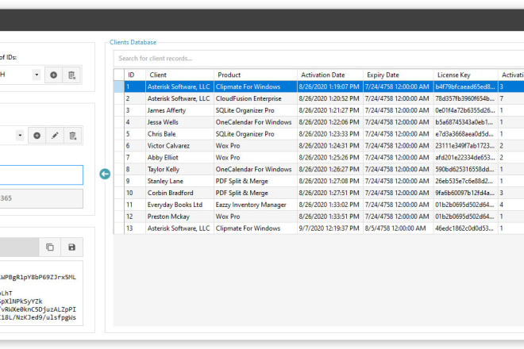Click the save license floppy icon

[x=71, y=247]
